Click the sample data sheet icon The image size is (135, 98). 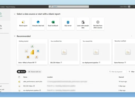(x=83, y=22)
